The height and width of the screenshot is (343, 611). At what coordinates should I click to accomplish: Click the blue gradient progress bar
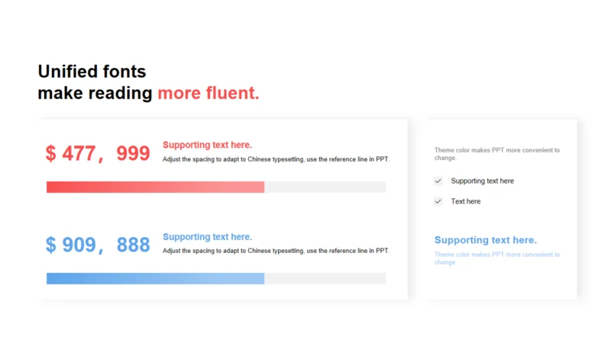pyautogui.click(x=156, y=278)
